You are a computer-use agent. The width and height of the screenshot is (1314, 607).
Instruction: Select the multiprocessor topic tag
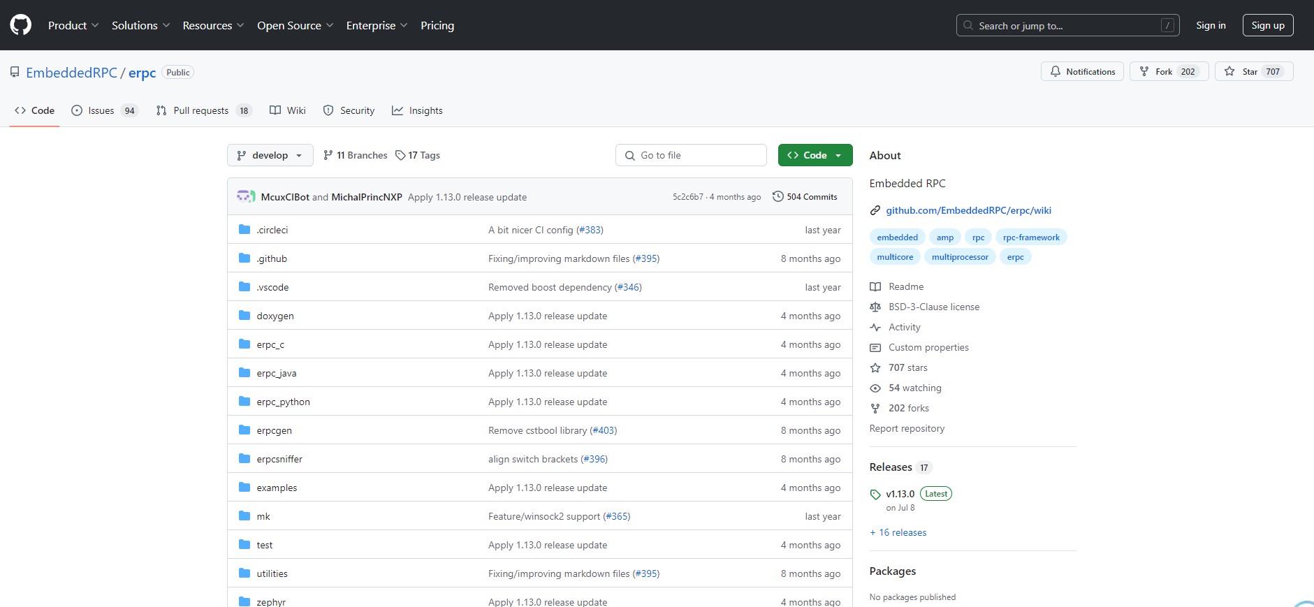(960, 257)
